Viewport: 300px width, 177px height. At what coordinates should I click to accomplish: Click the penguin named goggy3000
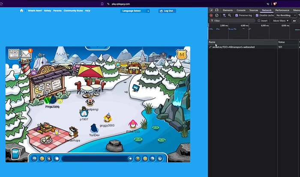point(108,118)
